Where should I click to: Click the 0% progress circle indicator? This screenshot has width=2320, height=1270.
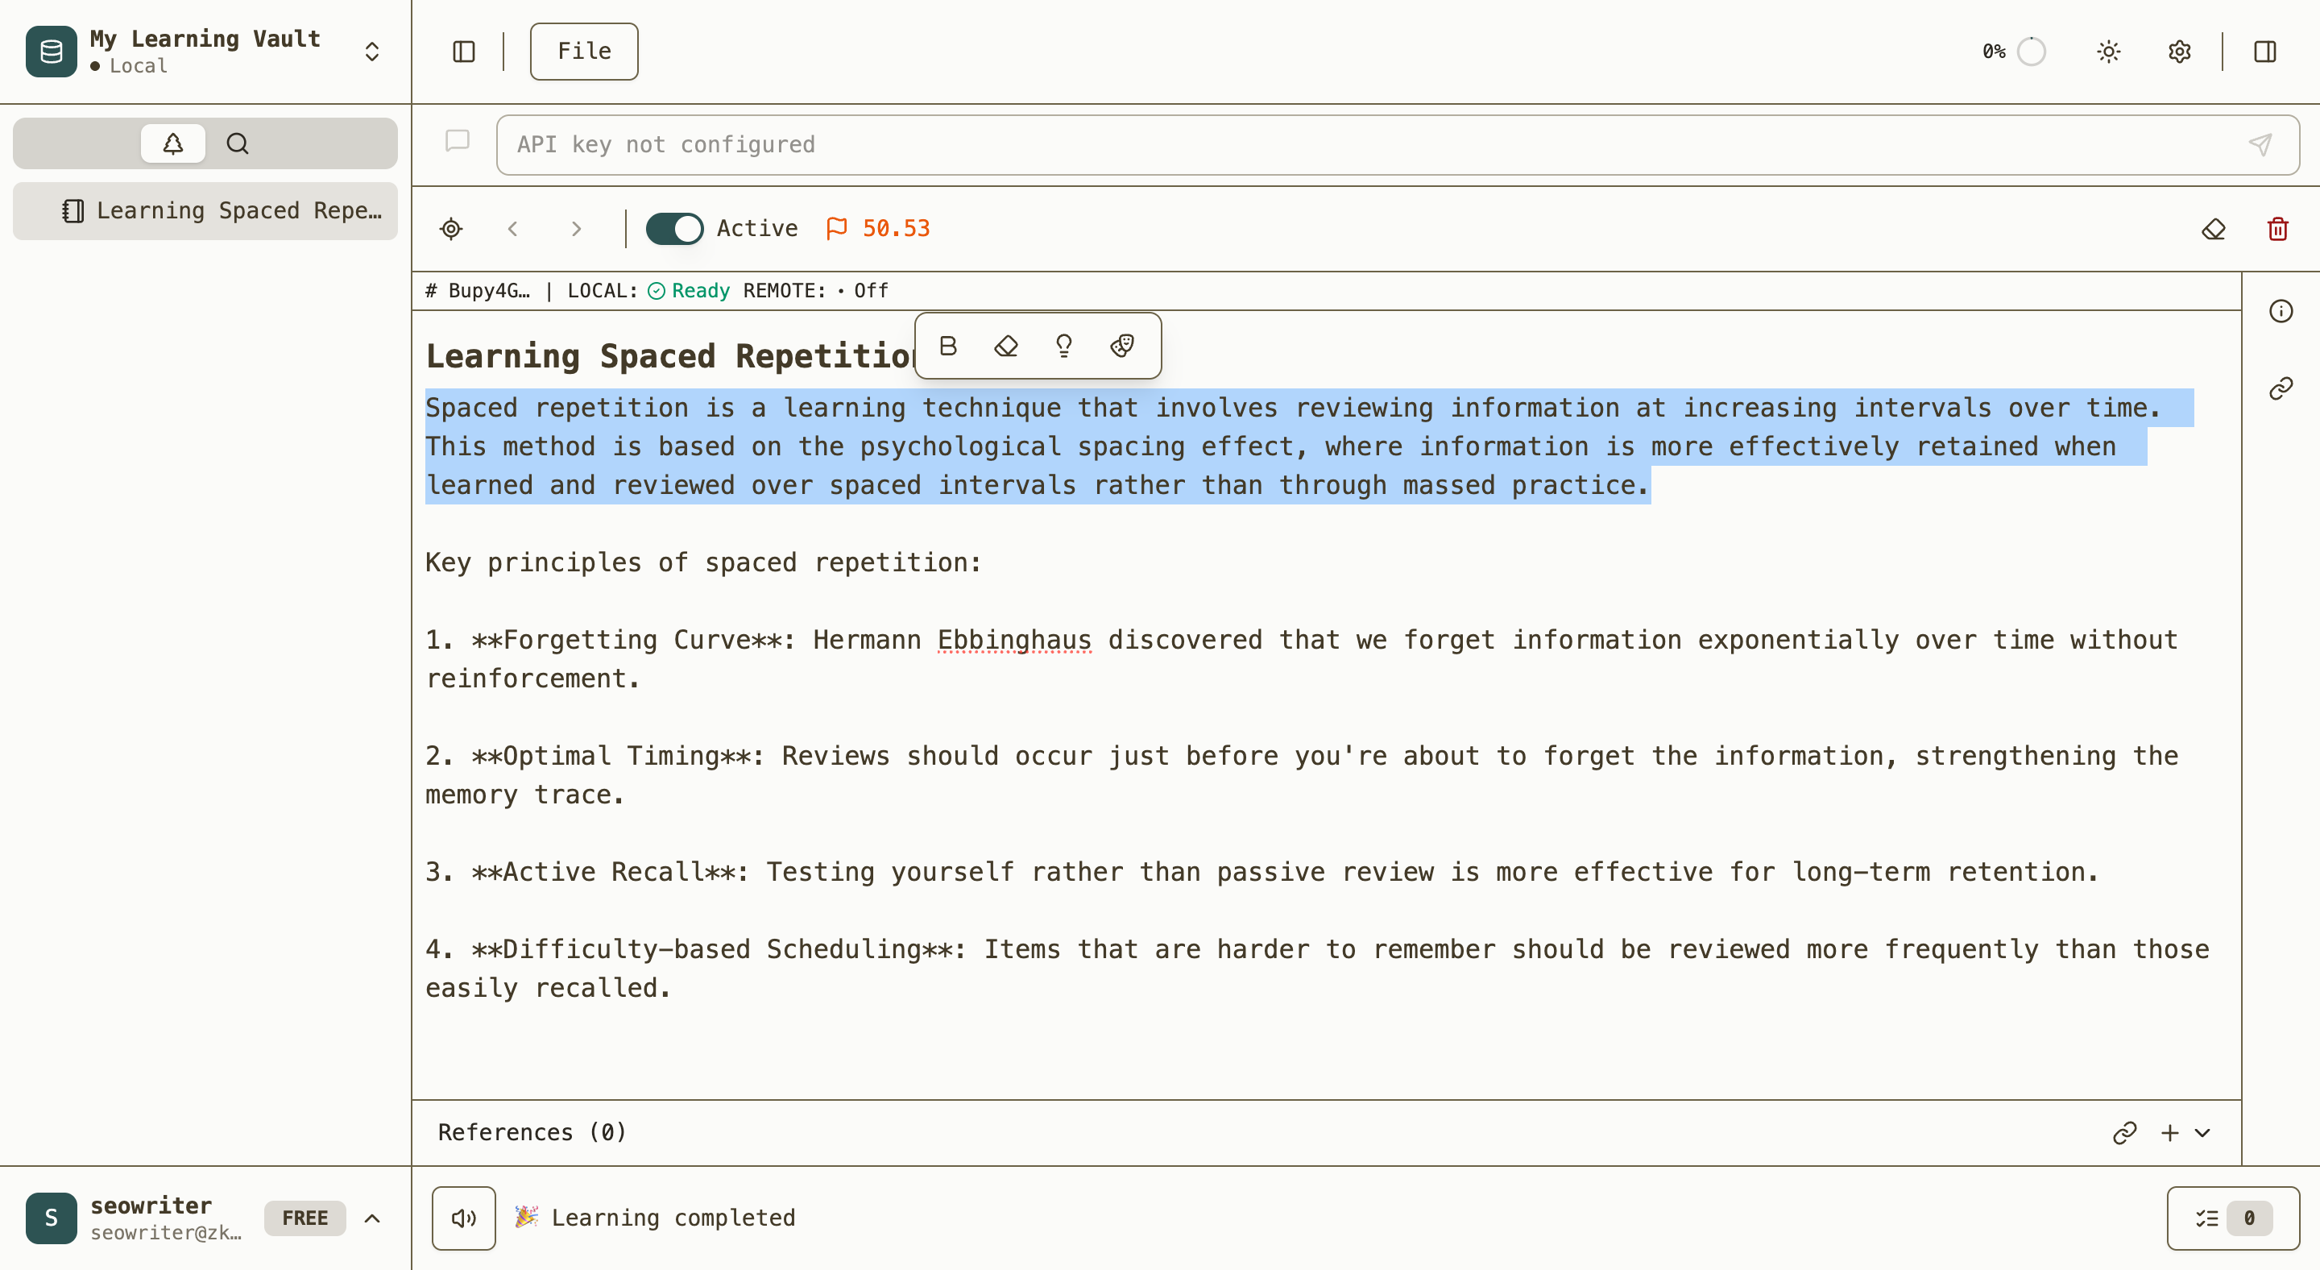point(2031,52)
